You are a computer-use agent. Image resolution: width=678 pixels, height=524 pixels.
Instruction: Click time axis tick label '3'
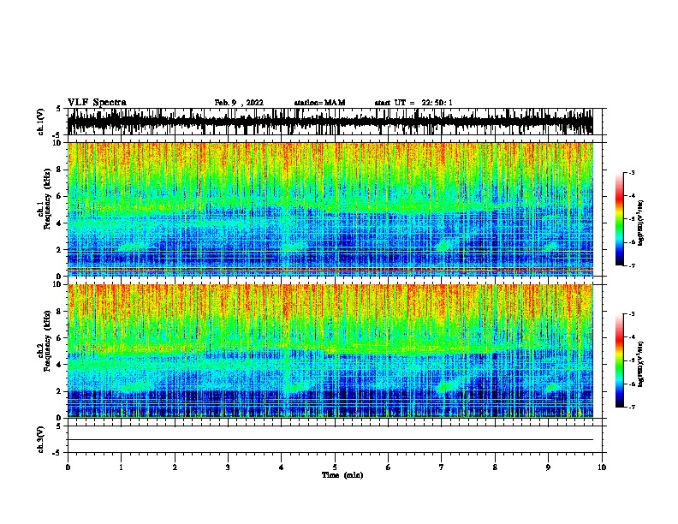[228, 467]
